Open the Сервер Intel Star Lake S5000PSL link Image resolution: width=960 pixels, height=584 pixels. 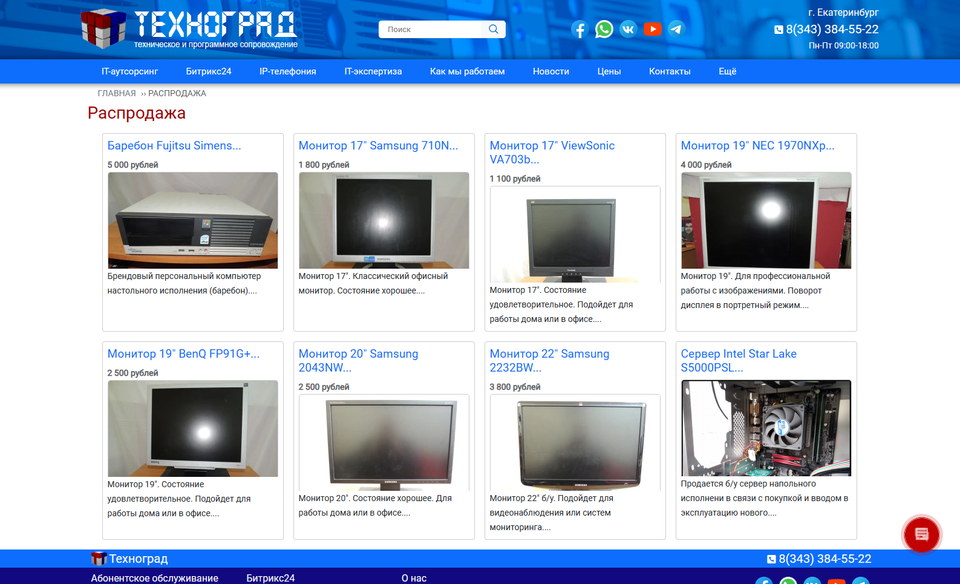point(739,361)
